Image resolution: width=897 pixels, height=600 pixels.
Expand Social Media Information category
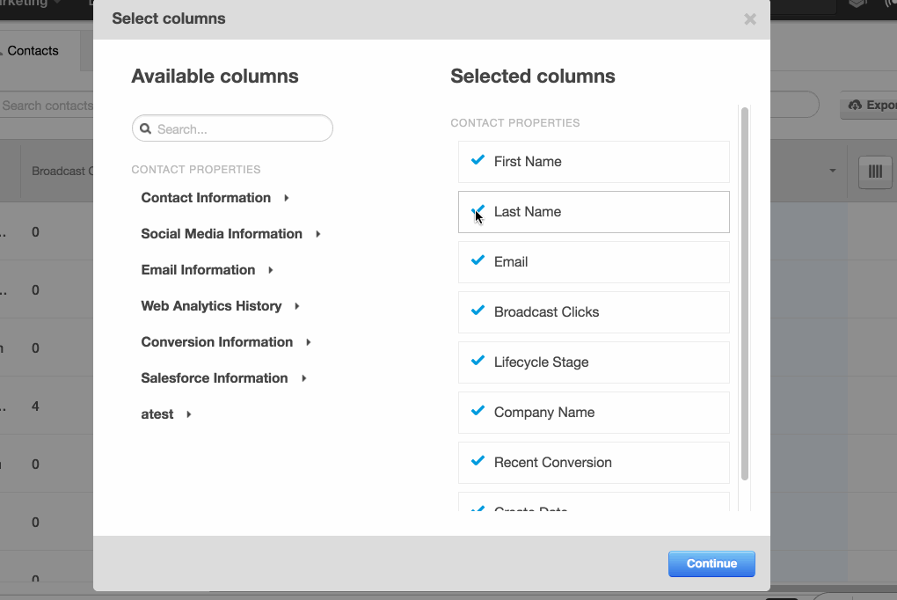(230, 234)
